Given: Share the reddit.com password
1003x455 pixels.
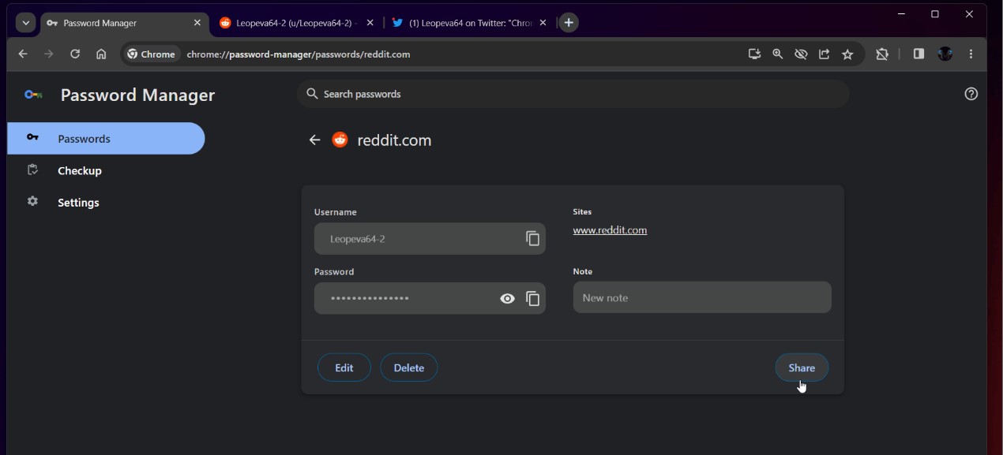Looking at the screenshot, I should pos(802,367).
